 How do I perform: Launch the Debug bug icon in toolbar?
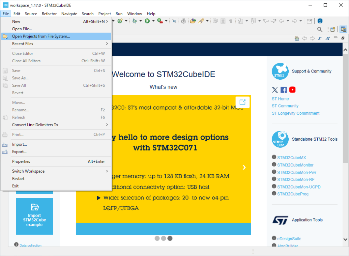click(x=135, y=21)
